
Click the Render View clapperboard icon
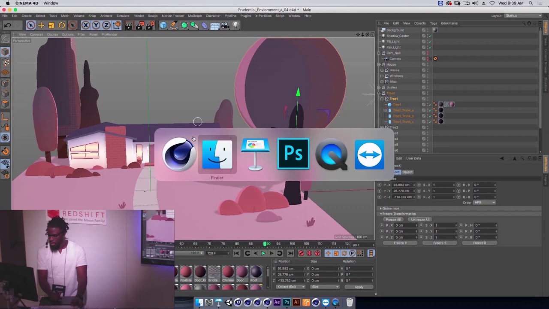[129, 25]
